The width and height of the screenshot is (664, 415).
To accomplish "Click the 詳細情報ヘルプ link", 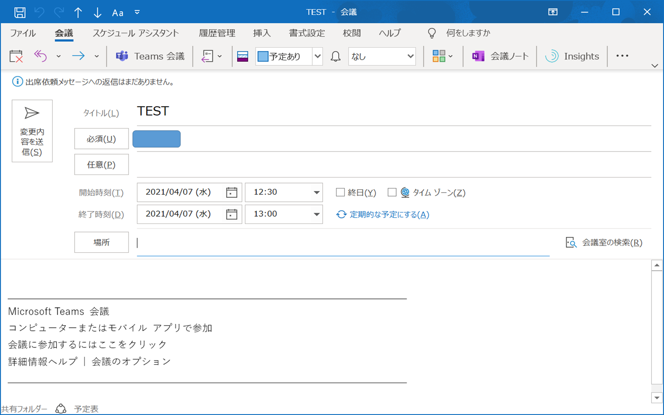I will pos(43,361).
